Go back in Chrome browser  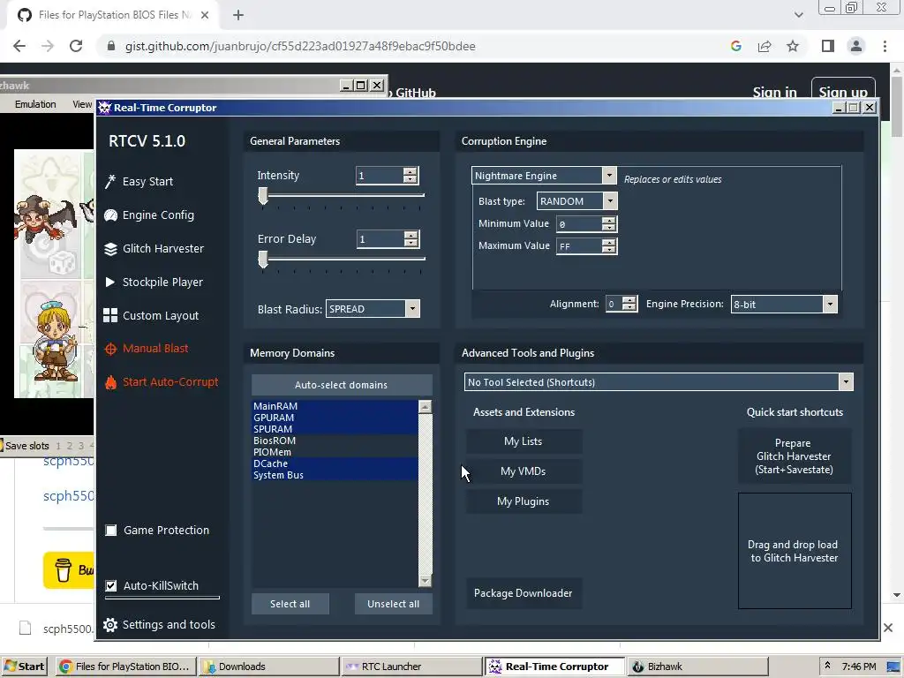click(x=19, y=46)
